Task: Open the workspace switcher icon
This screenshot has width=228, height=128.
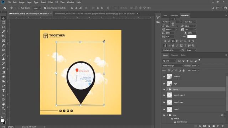Action: pos(218,8)
